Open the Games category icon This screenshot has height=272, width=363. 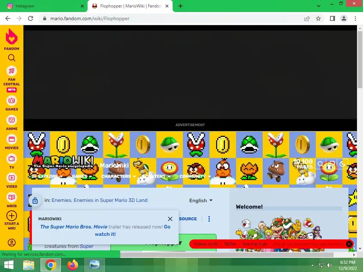12,101
